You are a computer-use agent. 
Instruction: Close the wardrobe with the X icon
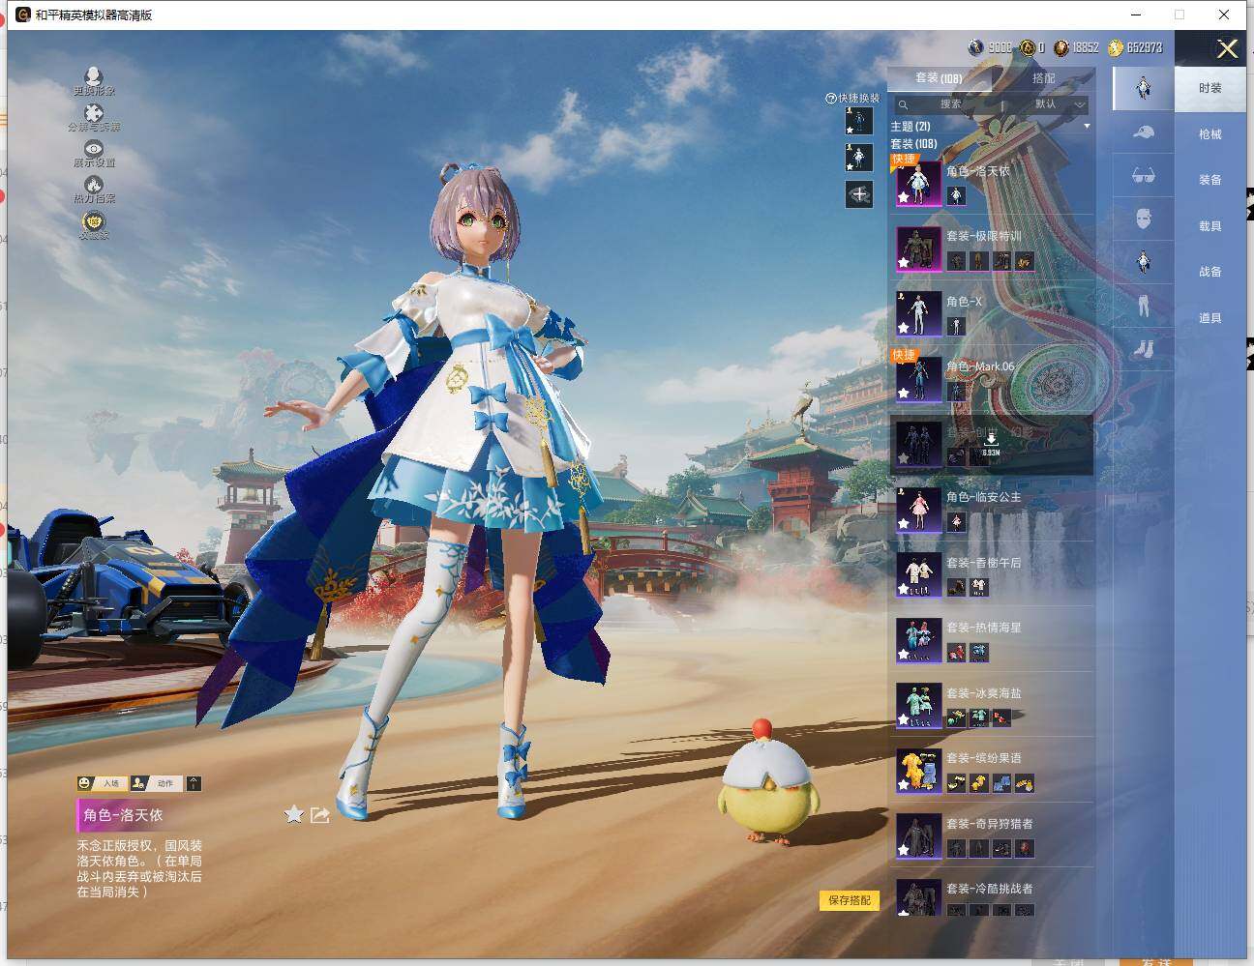[1227, 49]
